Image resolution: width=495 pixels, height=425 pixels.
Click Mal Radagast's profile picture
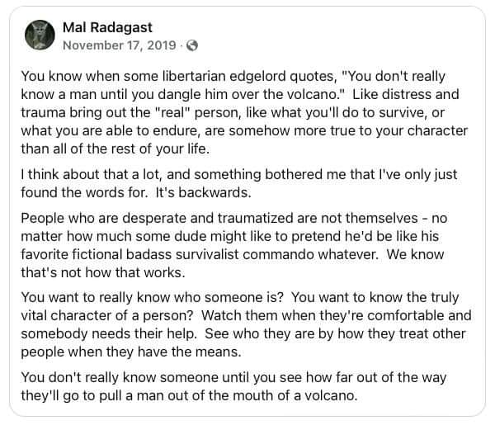pos(37,34)
